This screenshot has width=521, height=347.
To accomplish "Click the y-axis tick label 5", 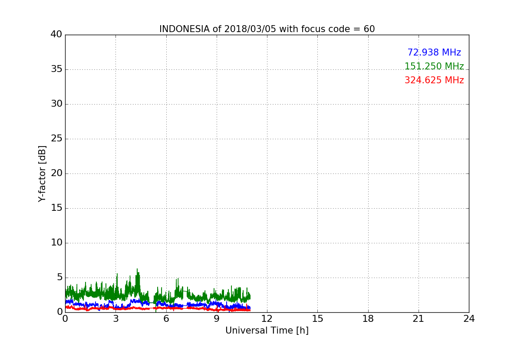I will 59,278.
